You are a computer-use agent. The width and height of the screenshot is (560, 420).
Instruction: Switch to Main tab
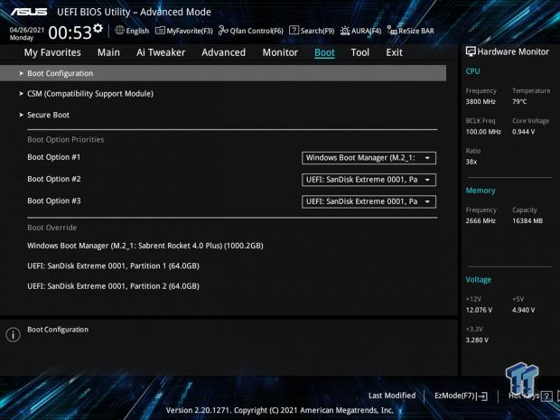(108, 52)
